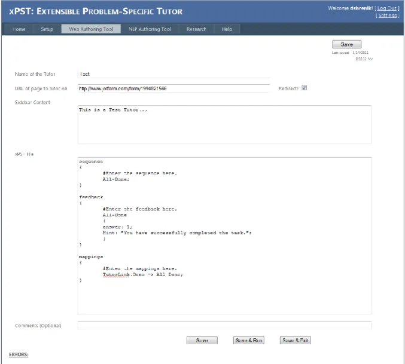
Task: Click the 'Welcome dshrenik!' text
Action: click(350, 8)
